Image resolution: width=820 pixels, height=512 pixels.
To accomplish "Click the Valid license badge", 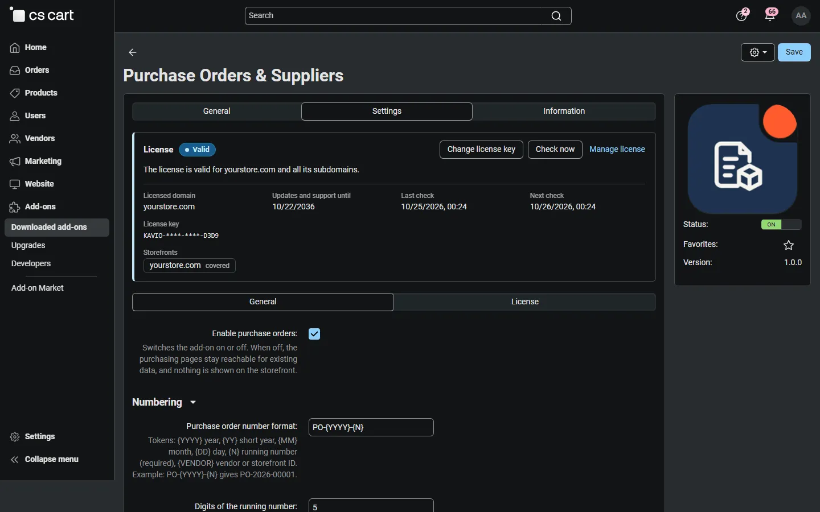I will tap(198, 150).
